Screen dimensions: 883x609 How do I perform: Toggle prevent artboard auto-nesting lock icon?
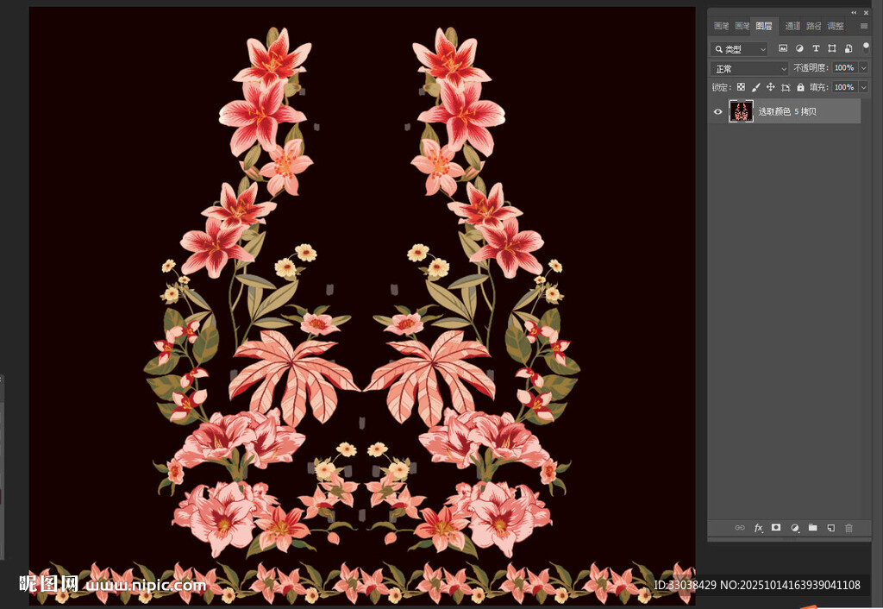pyautogui.click(x=786, y=87)
